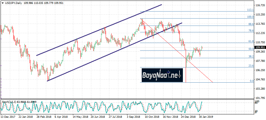Click the 30 Jan 2019 date label
This screenshot has width=266, height=120.
206,116
